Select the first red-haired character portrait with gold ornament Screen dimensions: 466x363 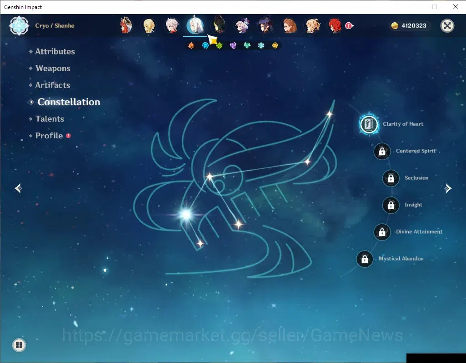click(126, 25)
